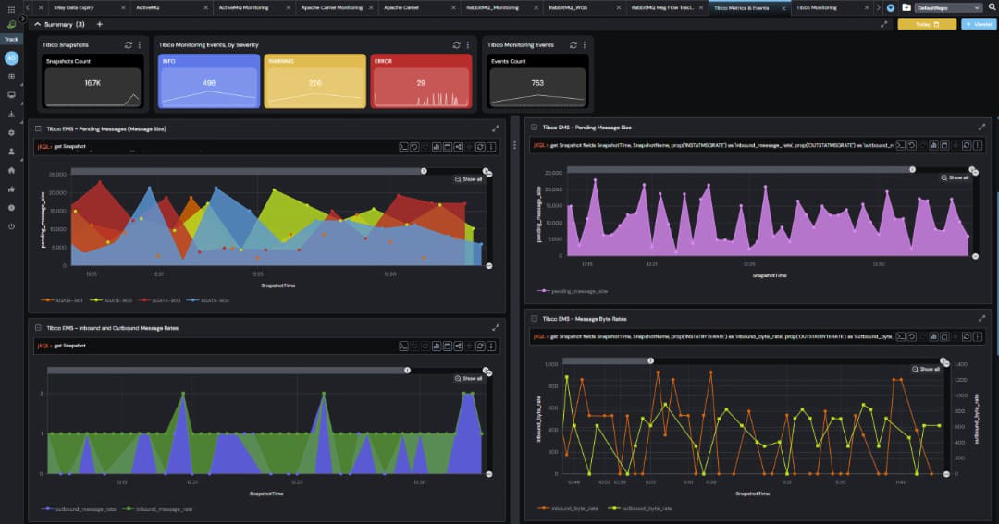Expand the Pending Message Size panel to full screen

pyautogui.click(x=981, y=128)
